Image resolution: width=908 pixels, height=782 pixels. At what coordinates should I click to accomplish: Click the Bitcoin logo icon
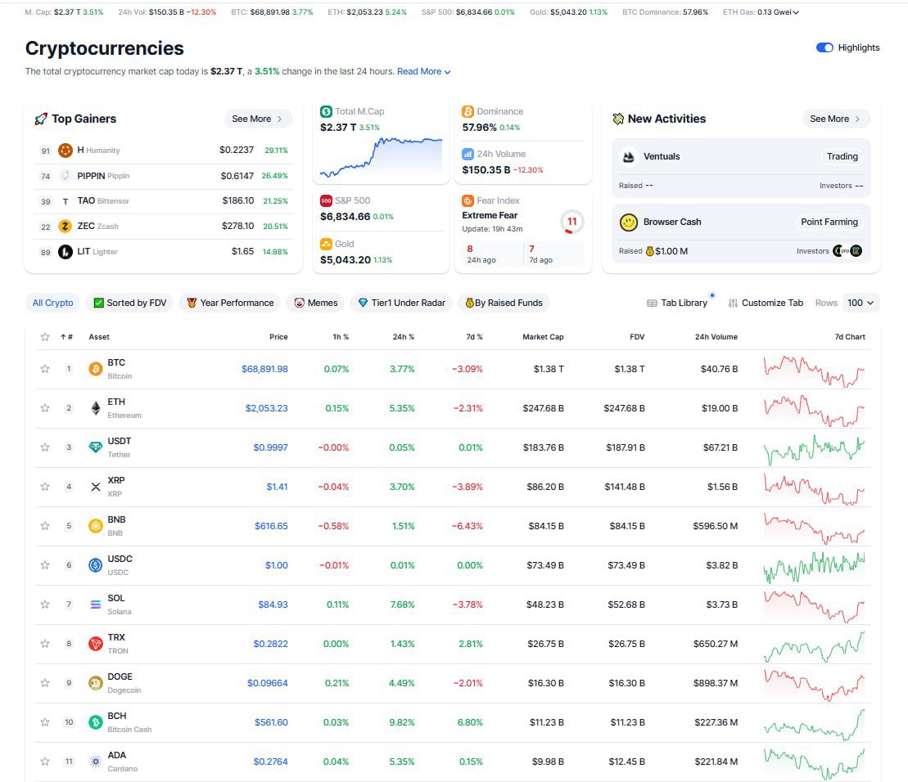pyautogui.click(x=96, y=368)
